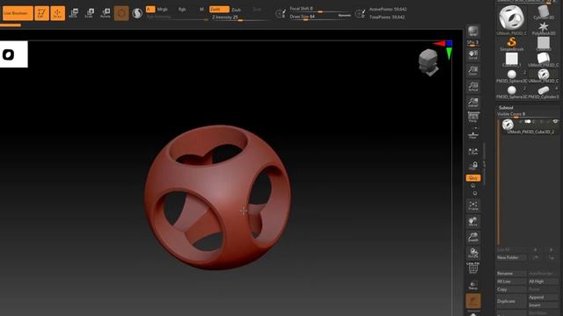This screenshot has width=563, height=316.
Task: Select the Rotate transform tool
Action: tap(106, 13)
